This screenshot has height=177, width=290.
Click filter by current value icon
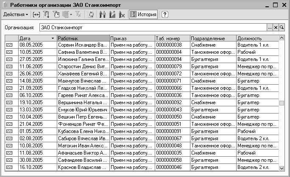click(x=56, y=14)
